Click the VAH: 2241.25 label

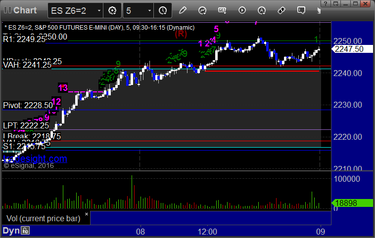pyautogui.click(x=27, y=65)
